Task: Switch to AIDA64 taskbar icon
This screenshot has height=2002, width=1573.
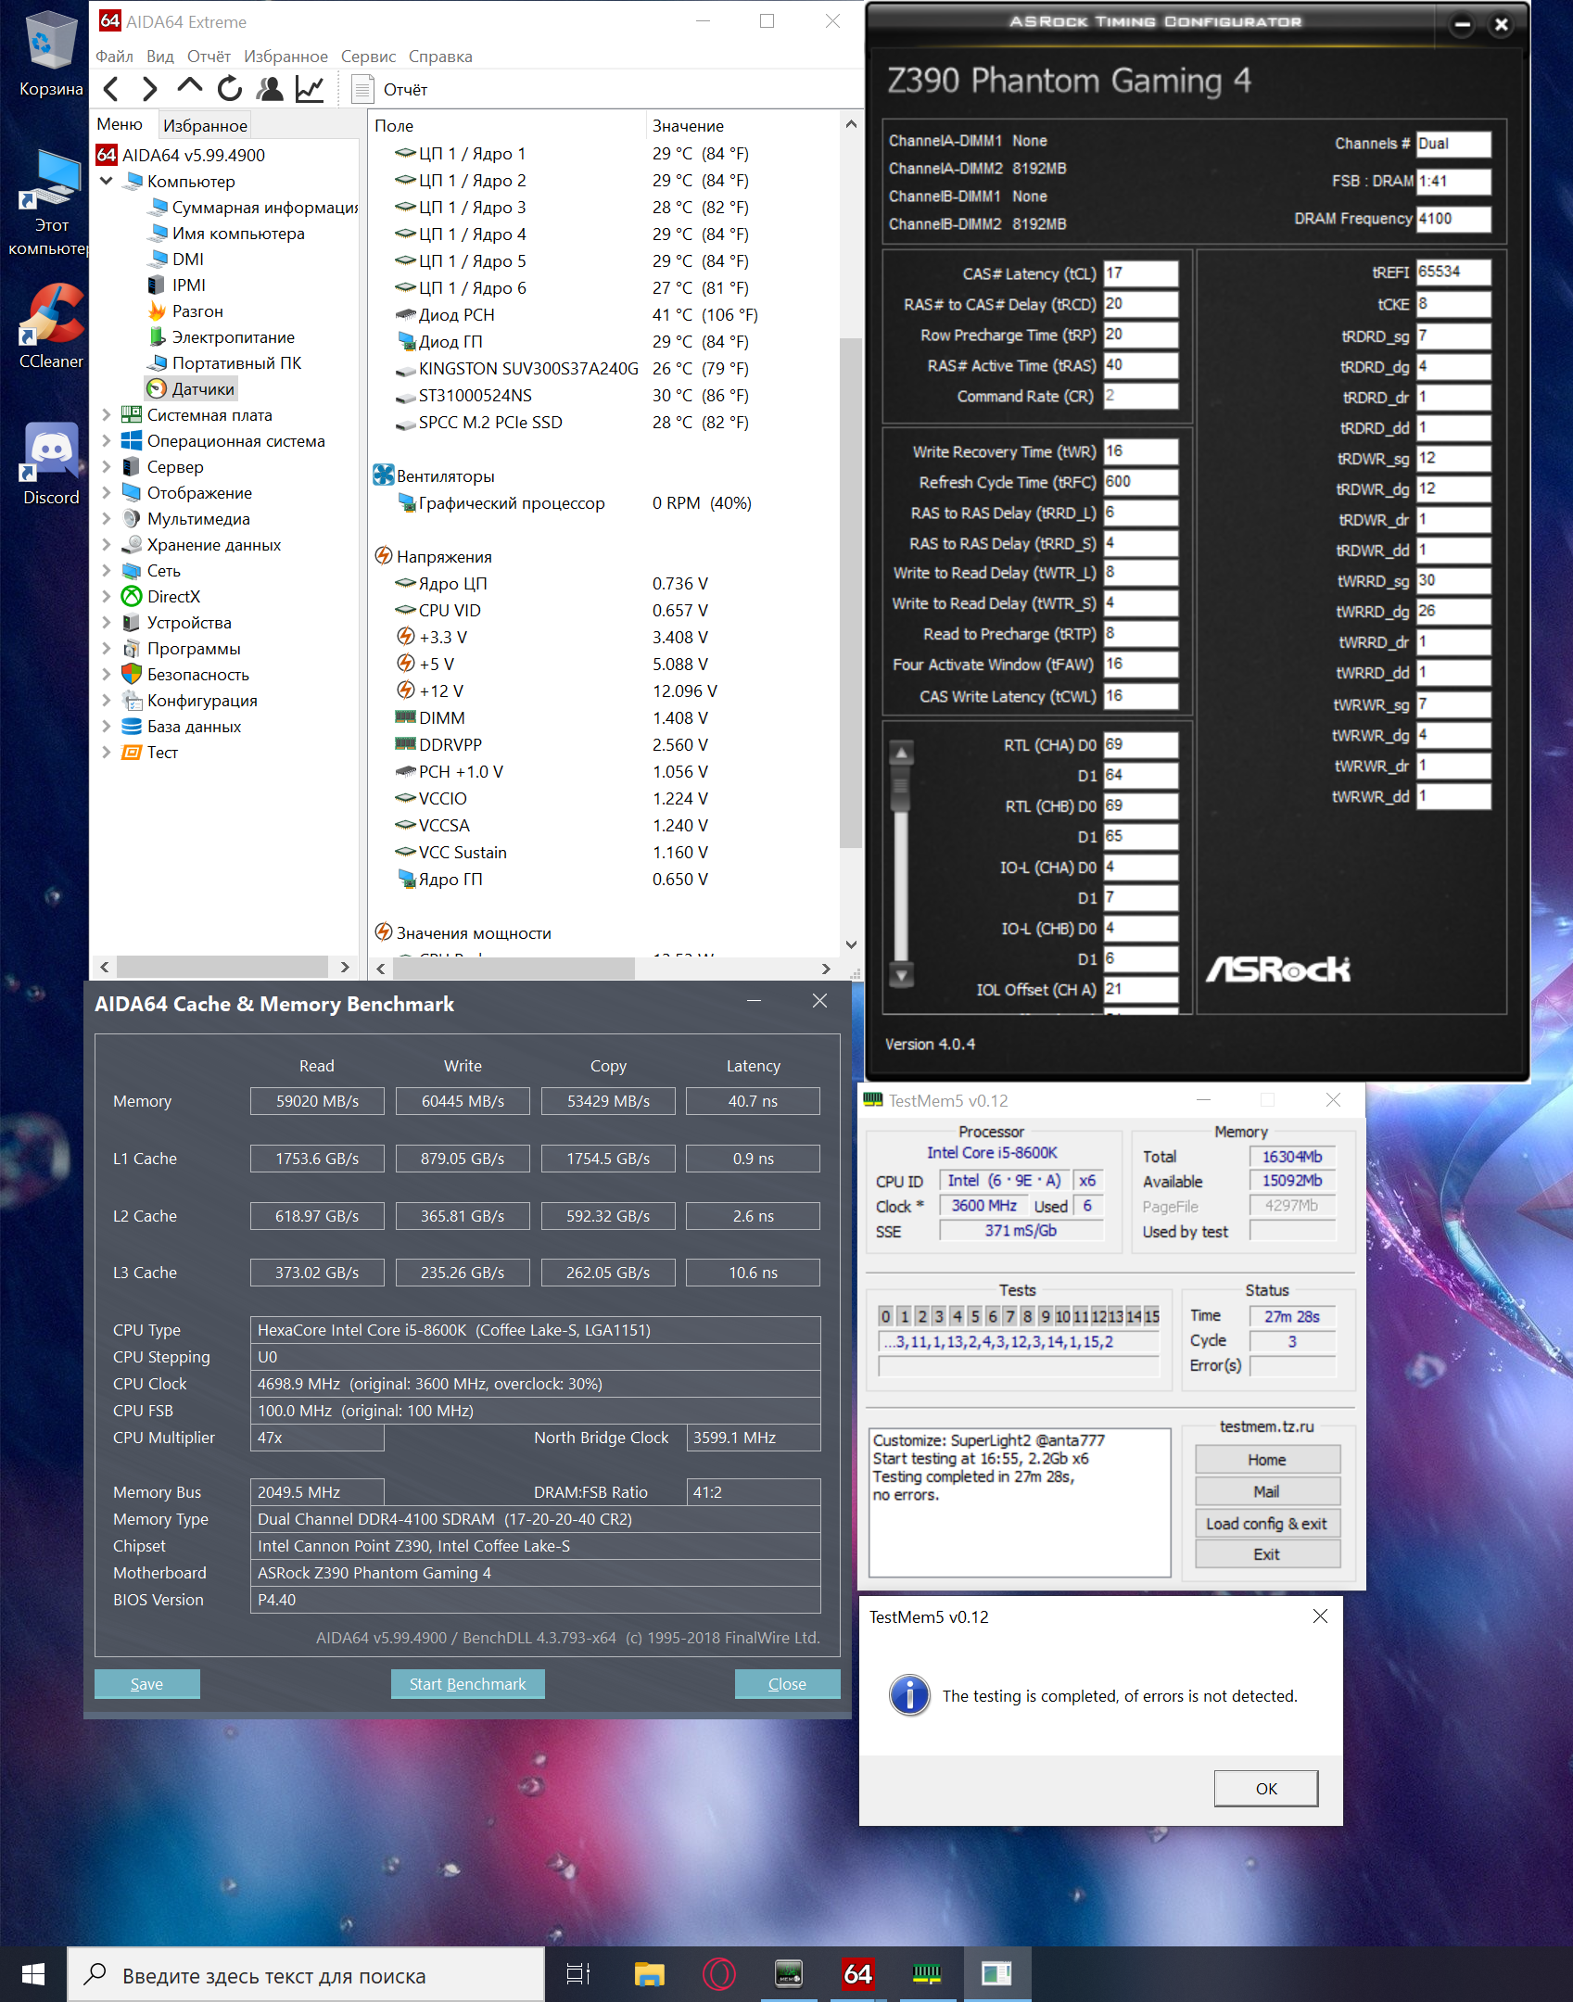Action: click(x=857, y=1975)
